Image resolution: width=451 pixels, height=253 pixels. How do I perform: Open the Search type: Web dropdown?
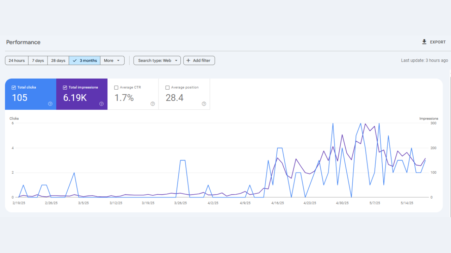pyautogui.click(x=157, y=60)
